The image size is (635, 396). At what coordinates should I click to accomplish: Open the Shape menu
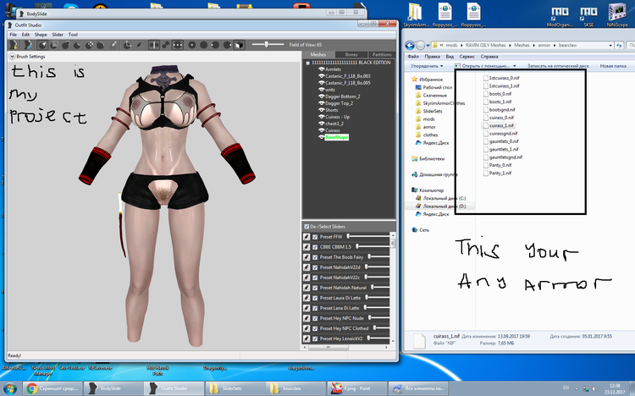point(41,35)
